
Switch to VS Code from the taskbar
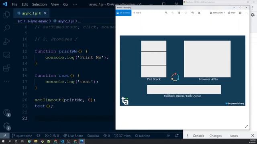point(62,141)
